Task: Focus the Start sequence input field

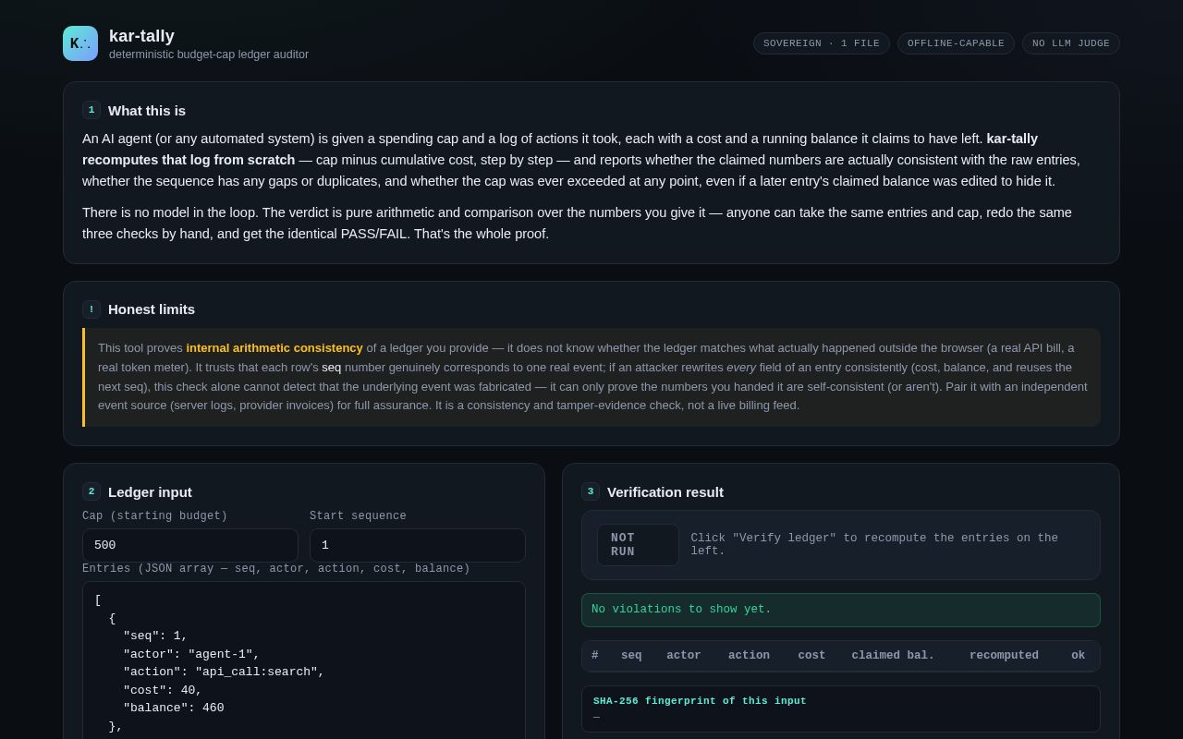Action: 418,545
